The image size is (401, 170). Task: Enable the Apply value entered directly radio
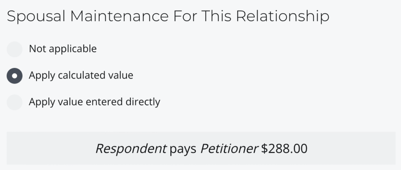[15, 102]
